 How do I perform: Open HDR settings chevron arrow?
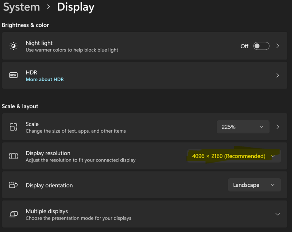coord(278,75)
